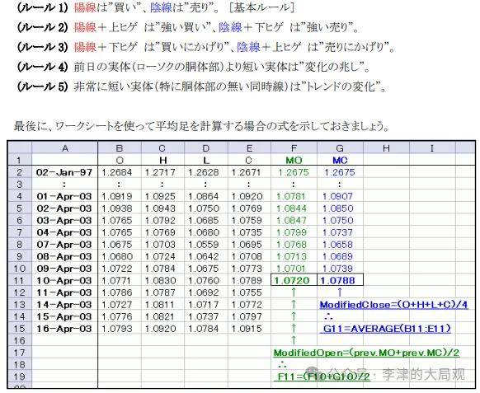Click date cell 02-Jan-97
The image size is (480, 393).
pos(64,172)
